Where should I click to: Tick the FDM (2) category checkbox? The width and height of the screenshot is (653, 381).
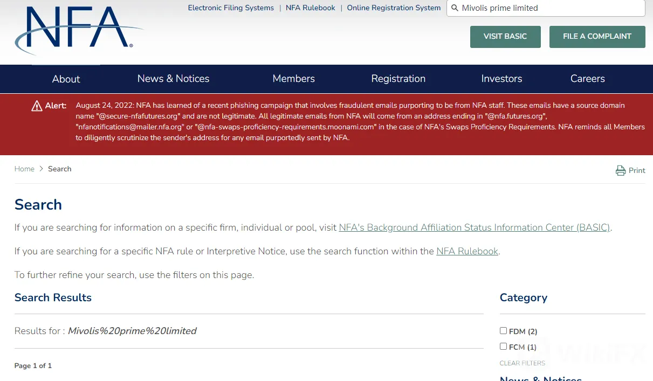503,331
